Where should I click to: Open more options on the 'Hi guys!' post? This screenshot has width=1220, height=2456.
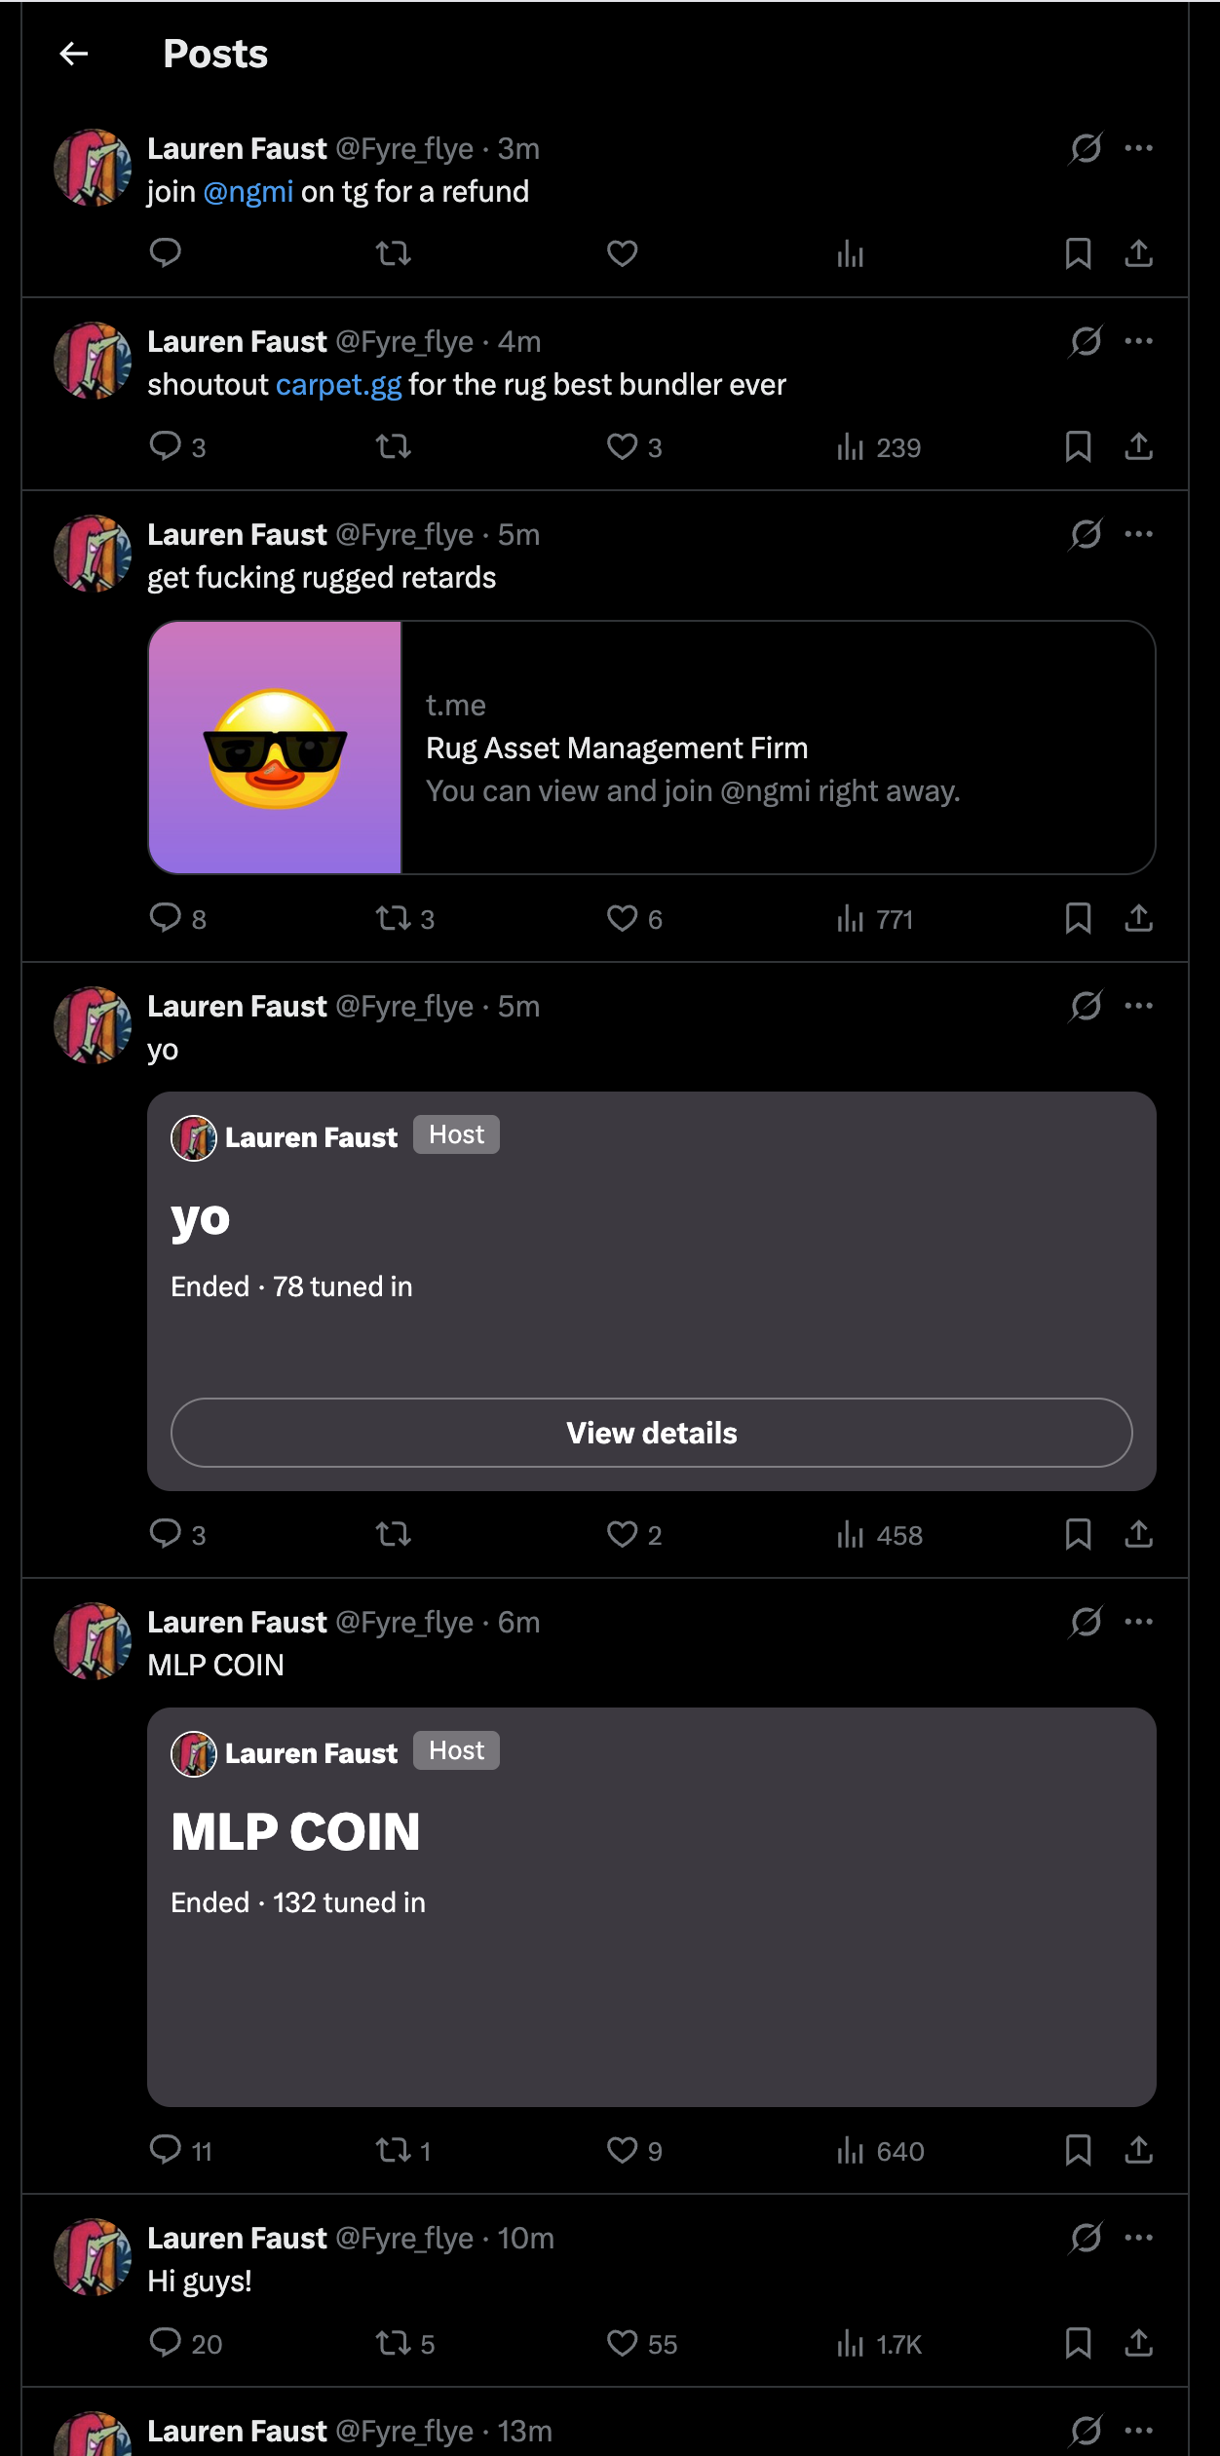[x=1138, y=2238]
